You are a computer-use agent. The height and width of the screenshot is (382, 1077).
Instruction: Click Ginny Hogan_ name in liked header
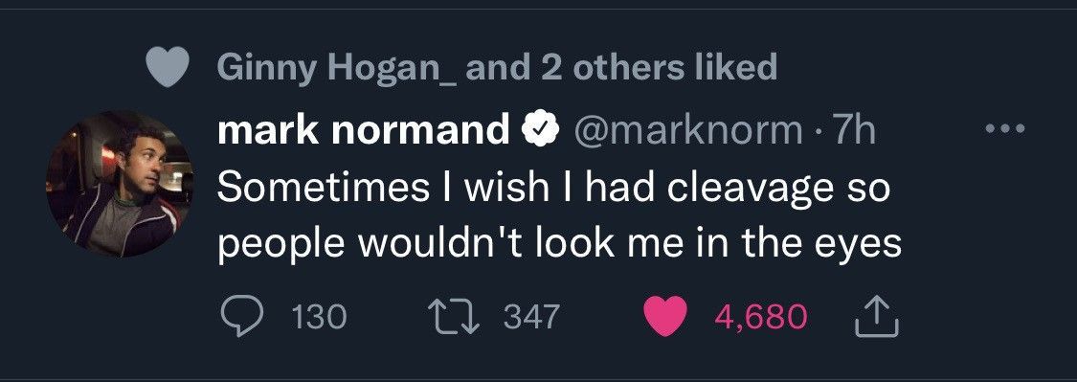pyautogui.click(x=339, y=67)
